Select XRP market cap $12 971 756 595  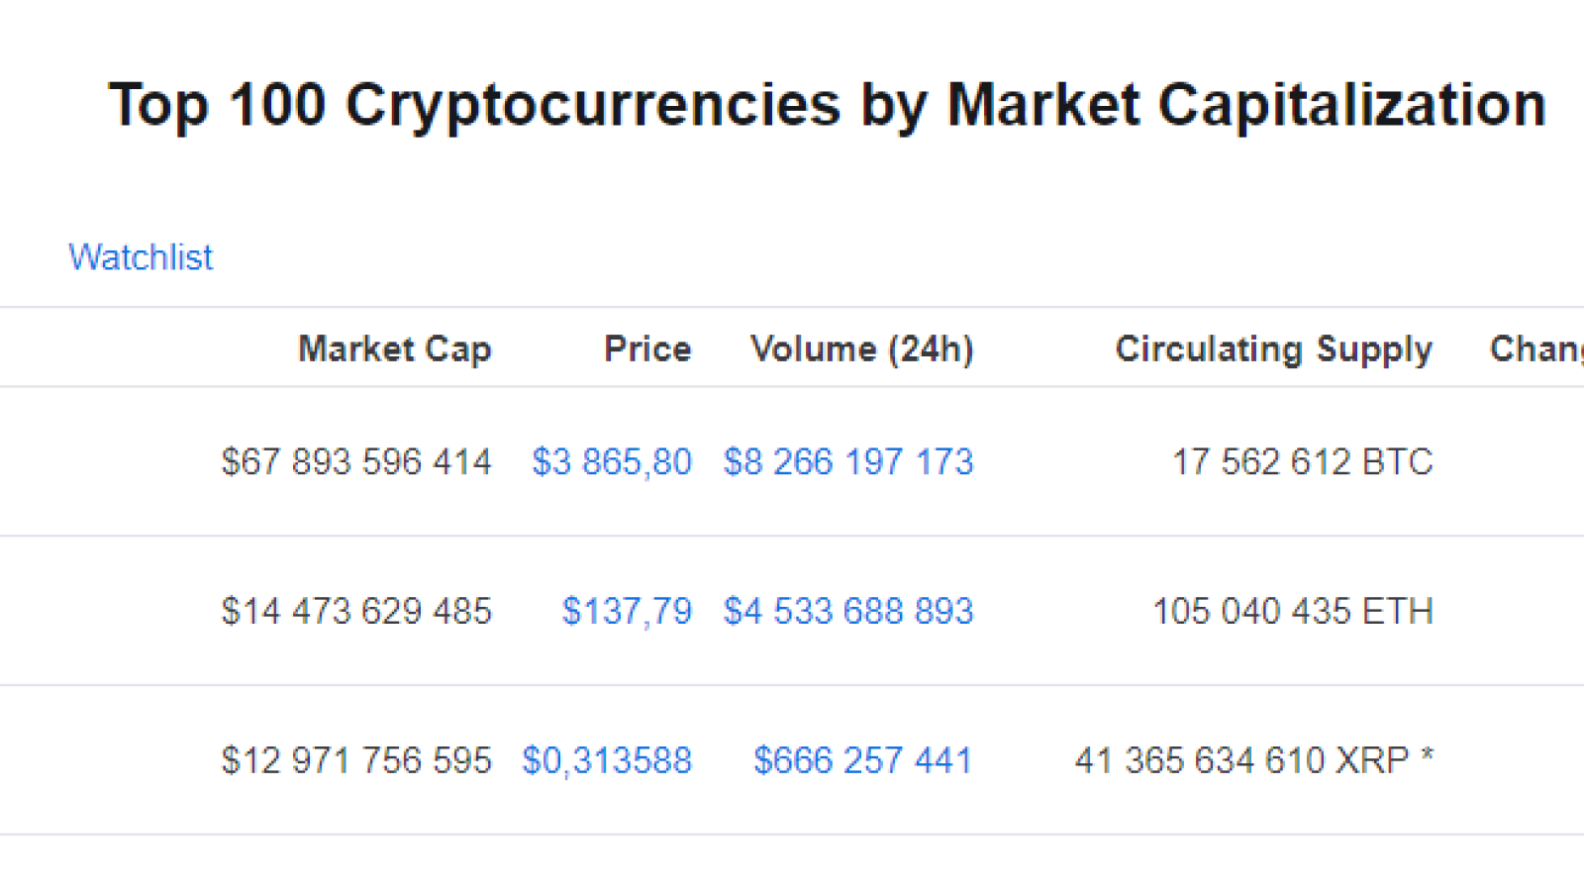356,761
